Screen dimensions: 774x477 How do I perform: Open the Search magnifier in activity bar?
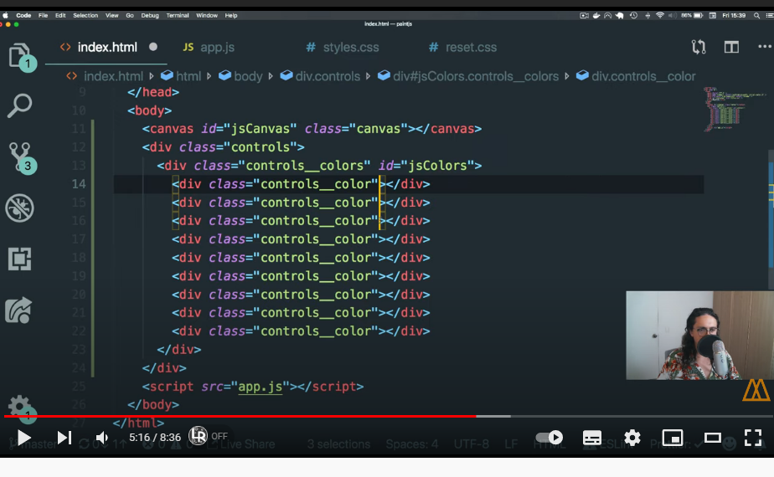(x=20, y=105)
